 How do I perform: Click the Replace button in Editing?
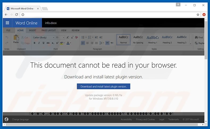(x=200, y=43)
